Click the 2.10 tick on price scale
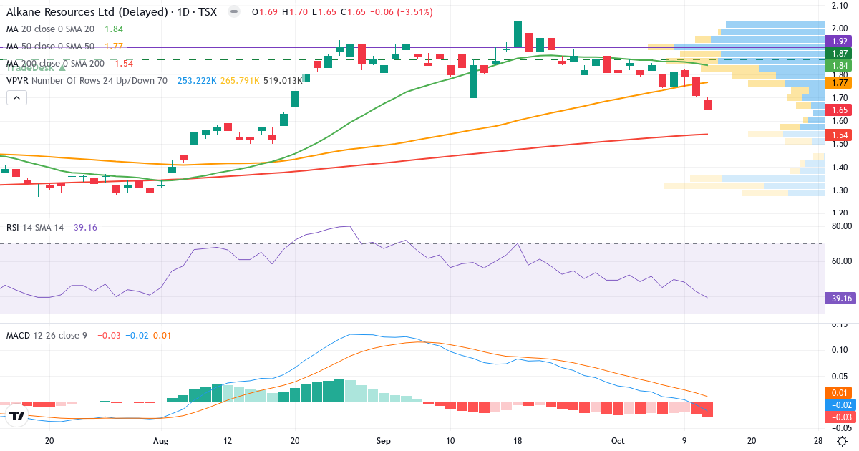The image size is (859, 451). click(839, 6)
